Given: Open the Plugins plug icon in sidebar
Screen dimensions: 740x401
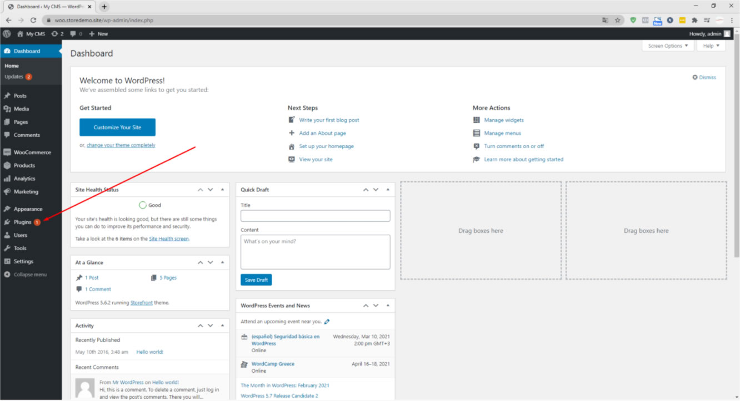Looking at the screenshot, I should pos(7,222).
